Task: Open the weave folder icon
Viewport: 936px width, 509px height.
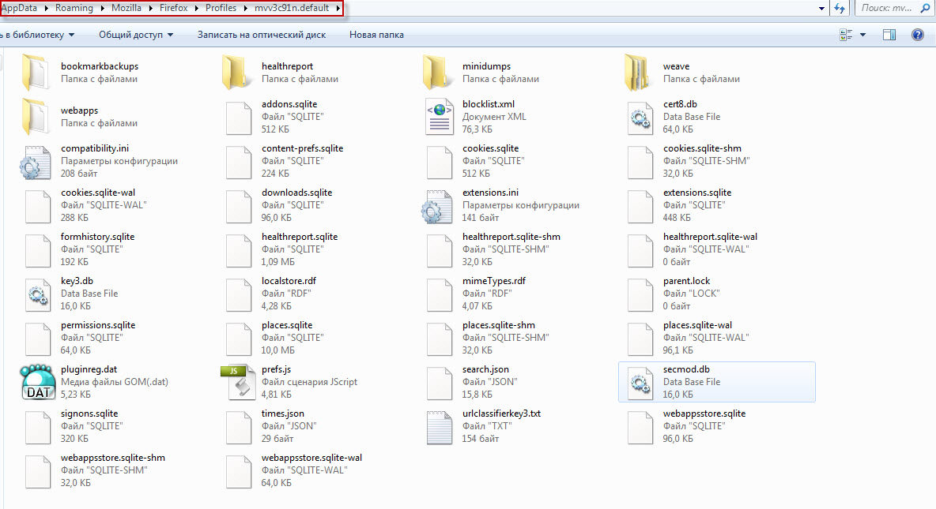Action: point(637,72)
